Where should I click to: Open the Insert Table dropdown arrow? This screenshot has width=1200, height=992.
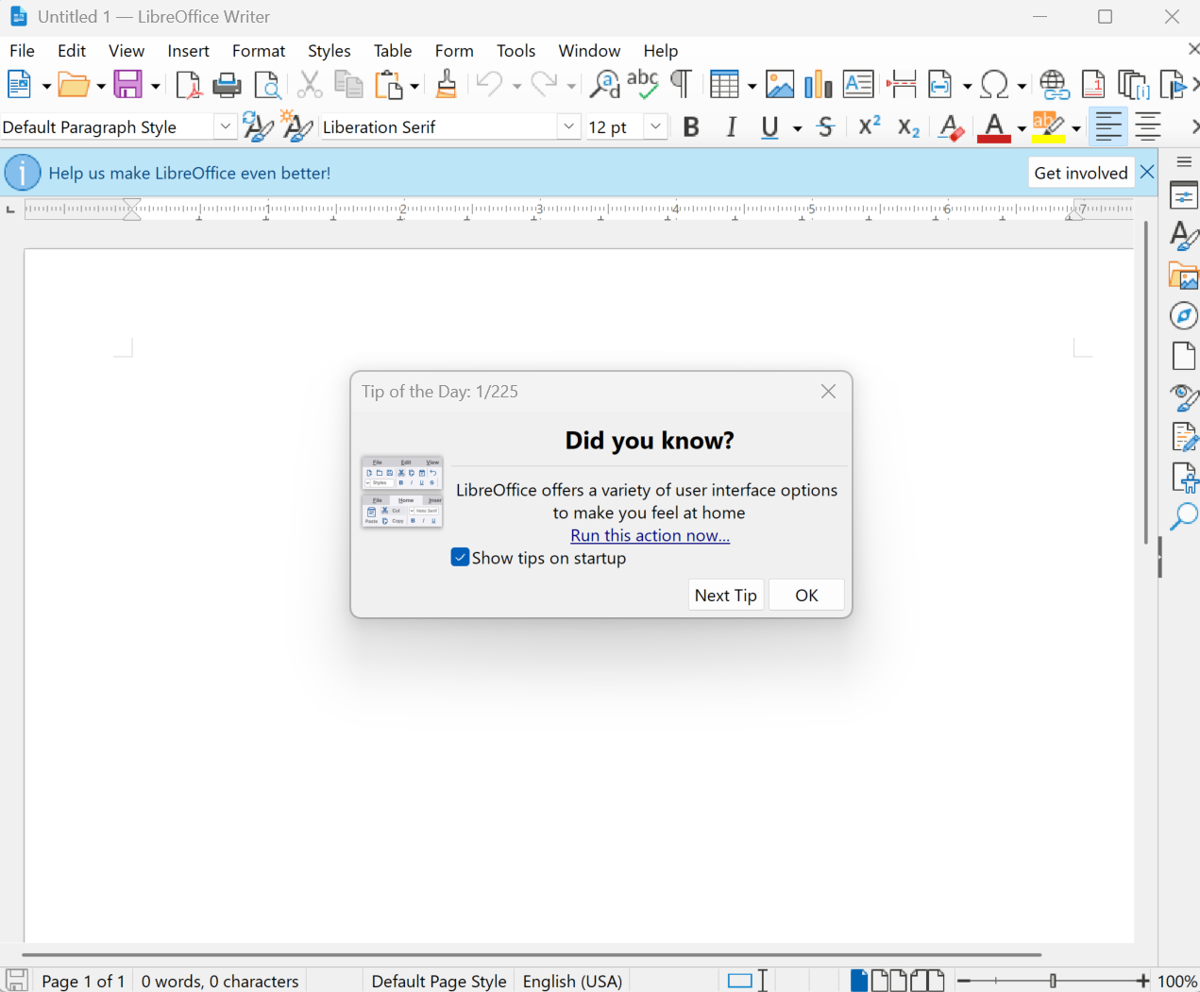752,86
